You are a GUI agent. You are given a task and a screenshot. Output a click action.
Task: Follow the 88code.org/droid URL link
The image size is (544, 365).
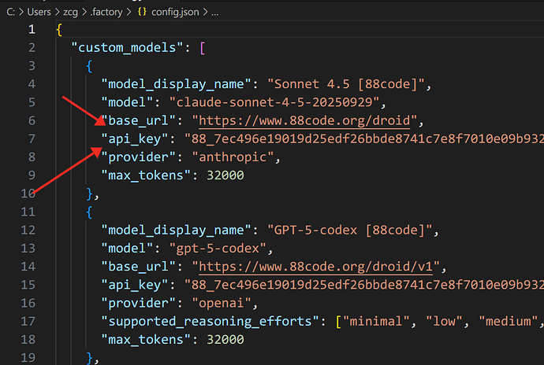[x=304, y=120]
